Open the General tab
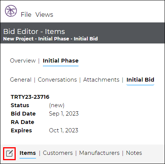The width and height of the screenshot is (165, 164). click(x=21, y=80)
